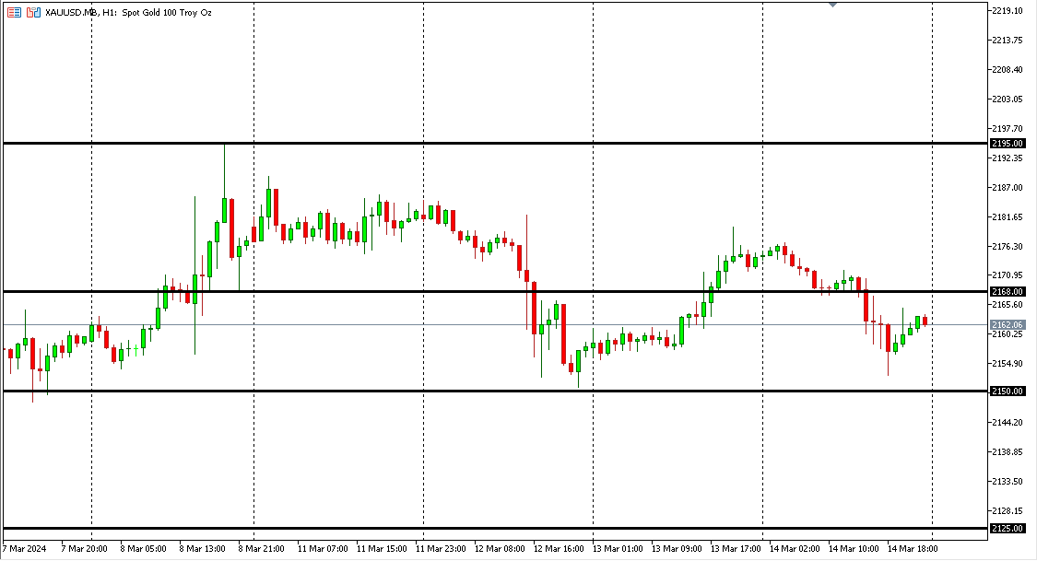Click the 2176.30 value on price scale
1037x561 pixels.
[1008, 247]
